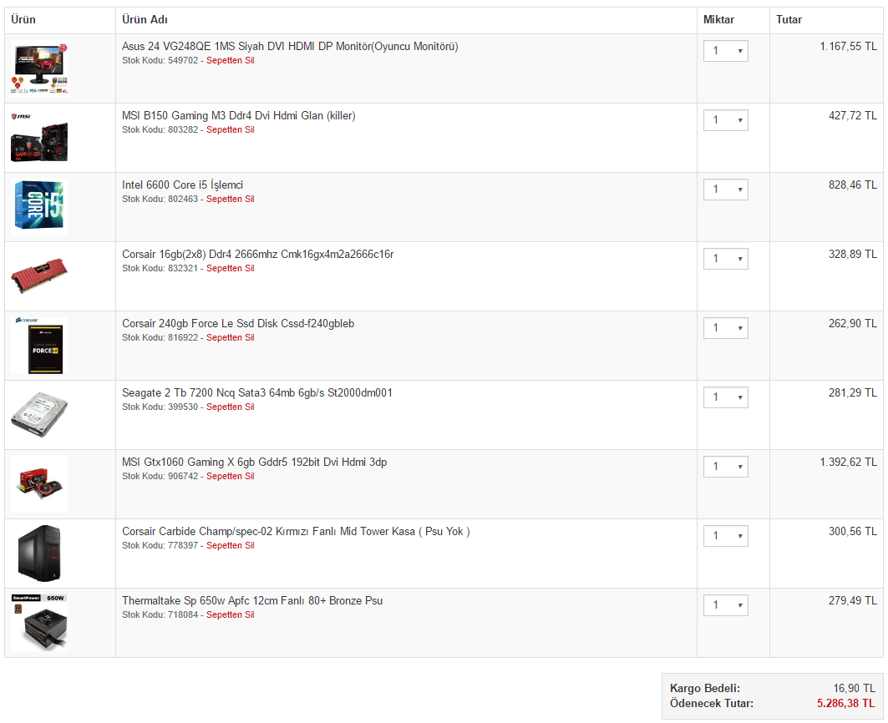This screenshot has width=888, height=723.
Task: Click the Corsair Carbide case image
Action: pyautogui.click(x=39, y=553)
